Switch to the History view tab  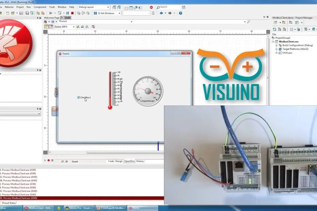click(x=140, y=161)
